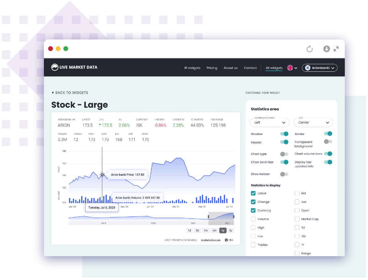Image resolution: width=368 pixels, height=280 pixels.
Task: Click the Arionbanki account logo icon
Action: point(308,68)
